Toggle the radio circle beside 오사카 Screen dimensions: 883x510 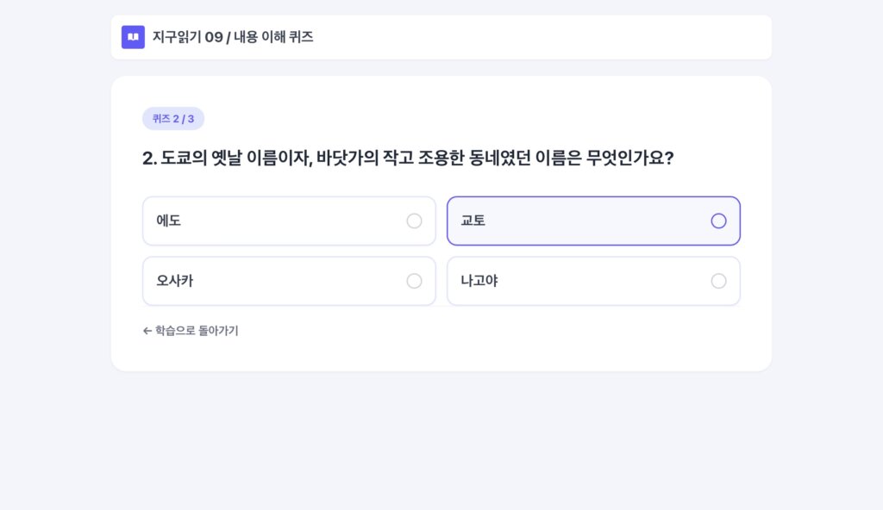pos(414,281)
